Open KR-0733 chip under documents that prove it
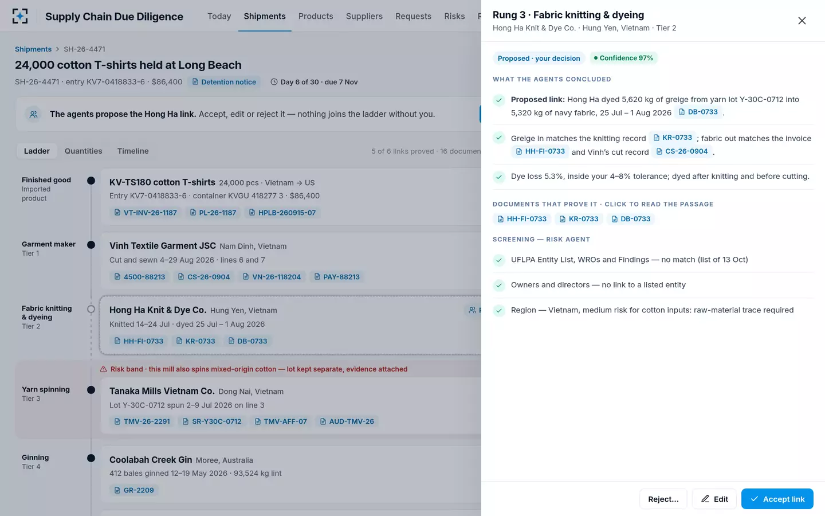 pyautogui.click(x=578, y=219)
